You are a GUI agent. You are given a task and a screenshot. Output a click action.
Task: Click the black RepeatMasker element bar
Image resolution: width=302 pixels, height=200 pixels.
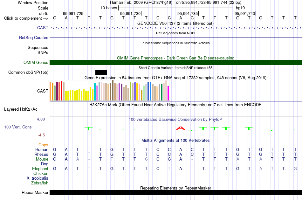click(x=175, y=192)
